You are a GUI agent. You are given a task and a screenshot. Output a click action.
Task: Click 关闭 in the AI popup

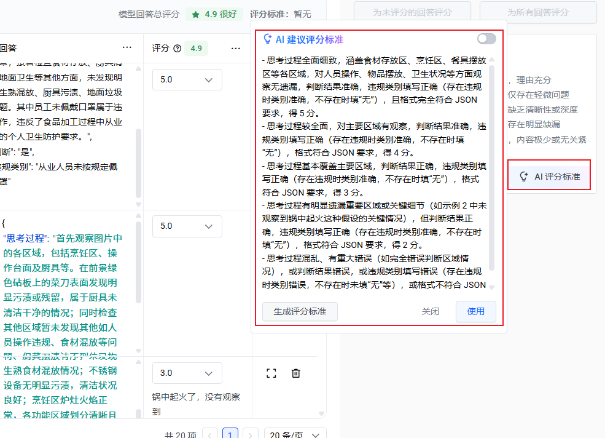point(430,312)
